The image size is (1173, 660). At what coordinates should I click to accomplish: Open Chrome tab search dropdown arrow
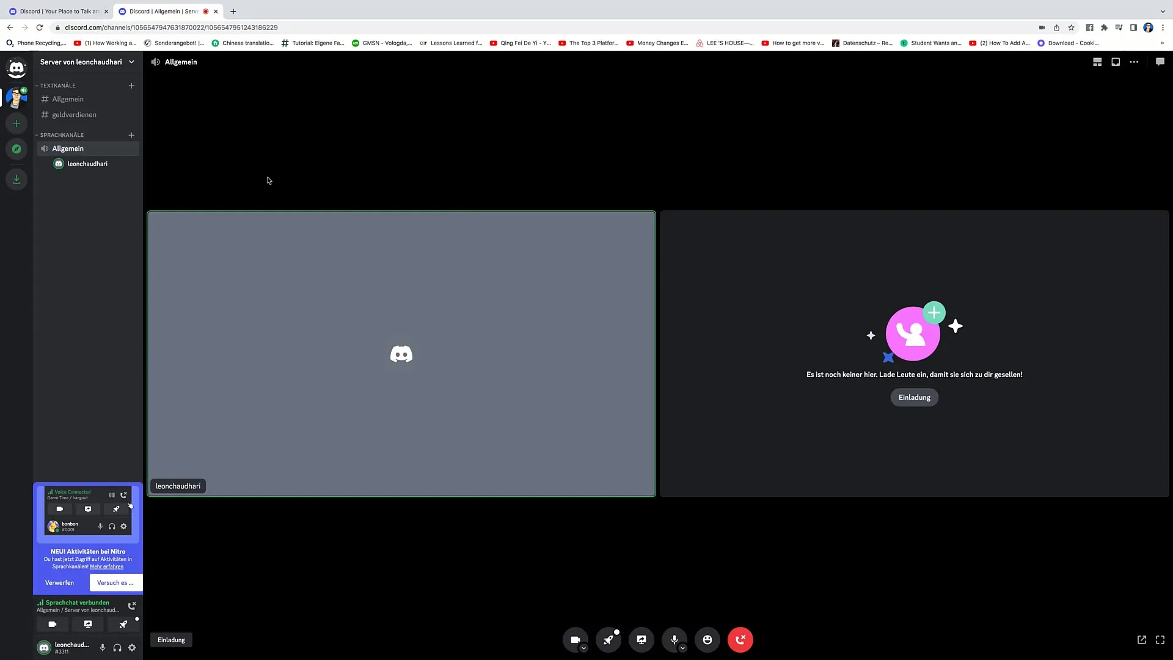pos(1163,11)
